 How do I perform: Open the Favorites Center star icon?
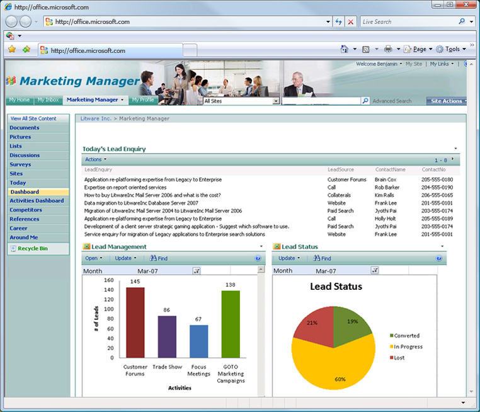point(12,49)
